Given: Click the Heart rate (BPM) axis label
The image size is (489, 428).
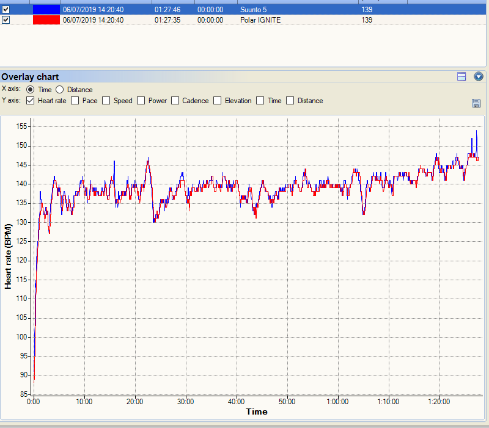Looking at the screenshot, I should (x=8, y=256).
